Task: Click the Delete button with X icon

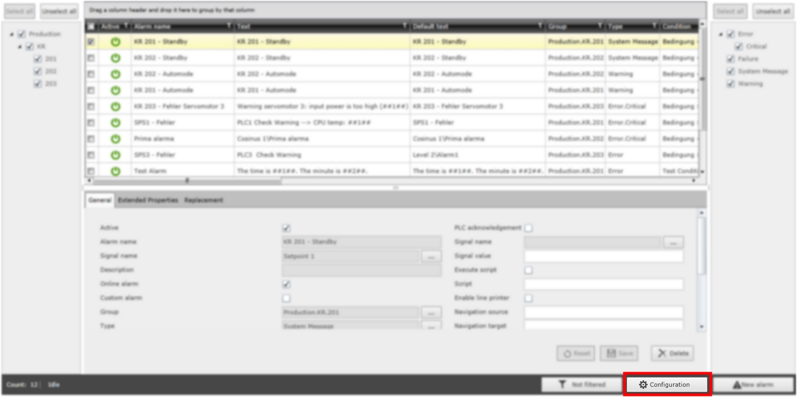Action: 672,353
